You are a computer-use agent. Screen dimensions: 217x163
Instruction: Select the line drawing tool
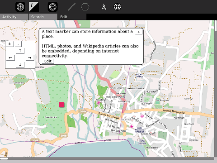point(72,7)
